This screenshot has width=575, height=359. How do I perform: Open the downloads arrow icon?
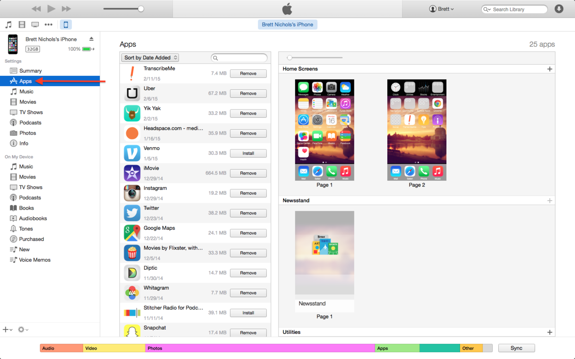point(559,9)
